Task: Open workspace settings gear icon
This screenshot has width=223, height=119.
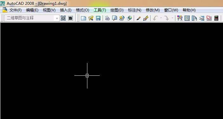Action: coord(63,18)
